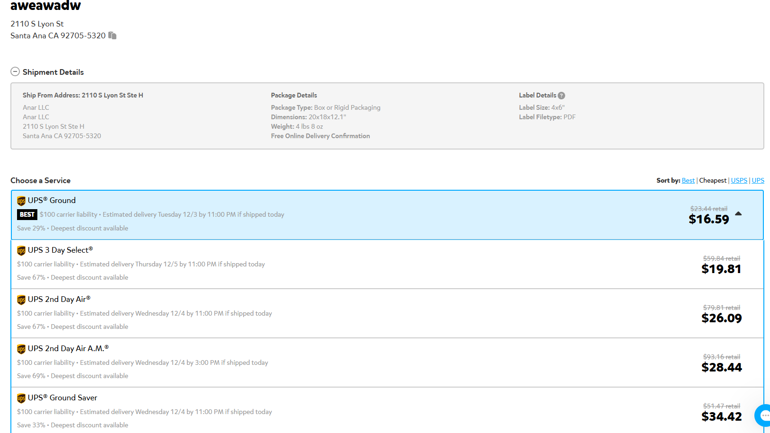Click the UPS logo beside 2nd Day Air A.M.
The height and width of the screenshot is (433, 770).
click(x=21, y=349)
